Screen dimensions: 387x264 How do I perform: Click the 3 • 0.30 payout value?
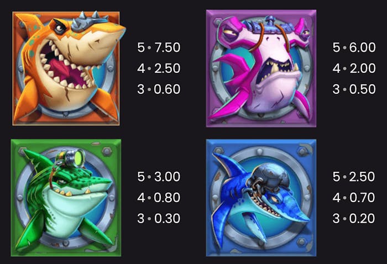coord(159,219)
